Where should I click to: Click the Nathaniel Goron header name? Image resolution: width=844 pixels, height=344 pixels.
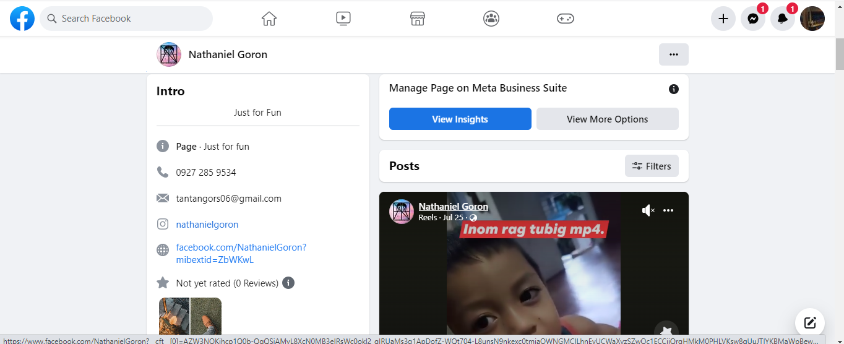(x=228, y=54)
